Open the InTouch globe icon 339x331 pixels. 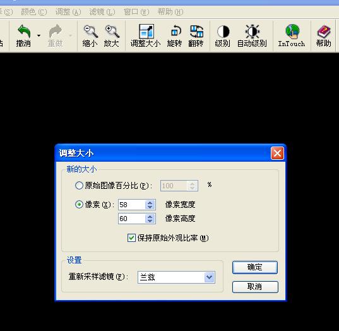point(292,32)
